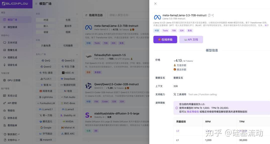This screenshot has width=270, height=144.
Task: Open 模型微调 in sidebar
Action: (16, 27)
